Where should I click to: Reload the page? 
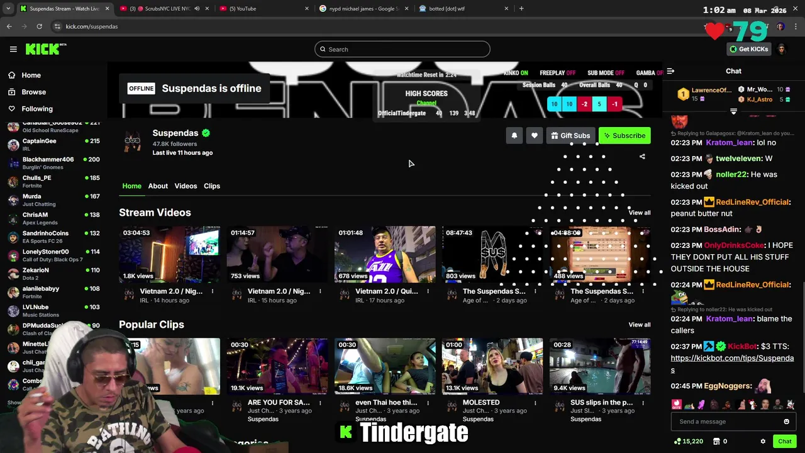[x=39, y=26]
